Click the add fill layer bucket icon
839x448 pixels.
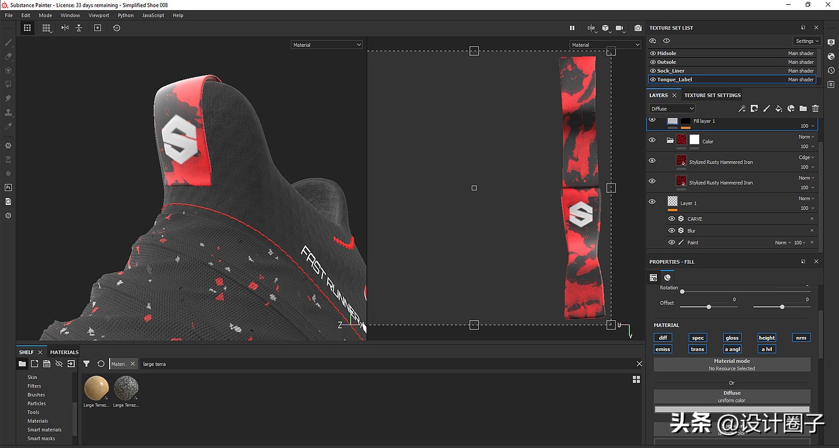click(778, 109)
